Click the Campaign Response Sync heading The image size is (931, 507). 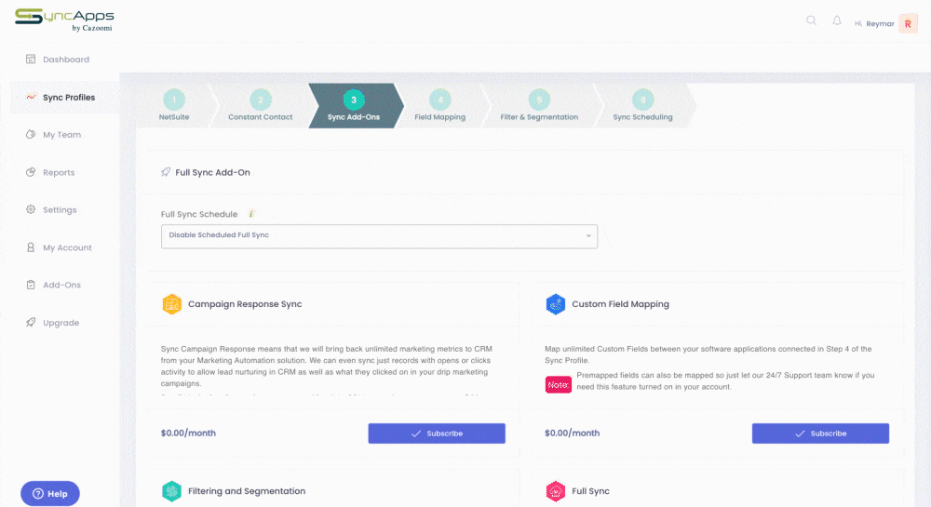pyautogui.click(x=245, y=304)
